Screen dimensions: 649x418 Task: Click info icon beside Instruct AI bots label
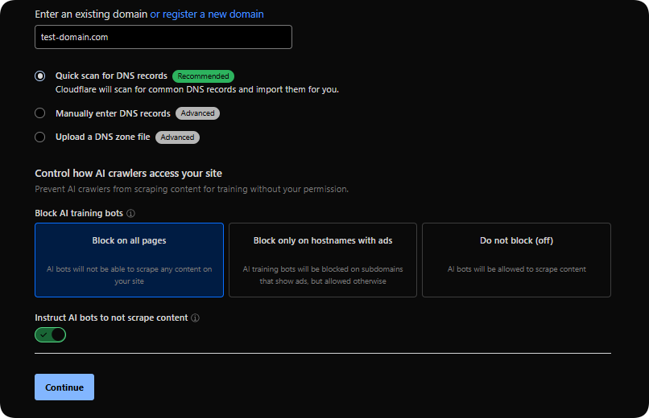(195, 318)
